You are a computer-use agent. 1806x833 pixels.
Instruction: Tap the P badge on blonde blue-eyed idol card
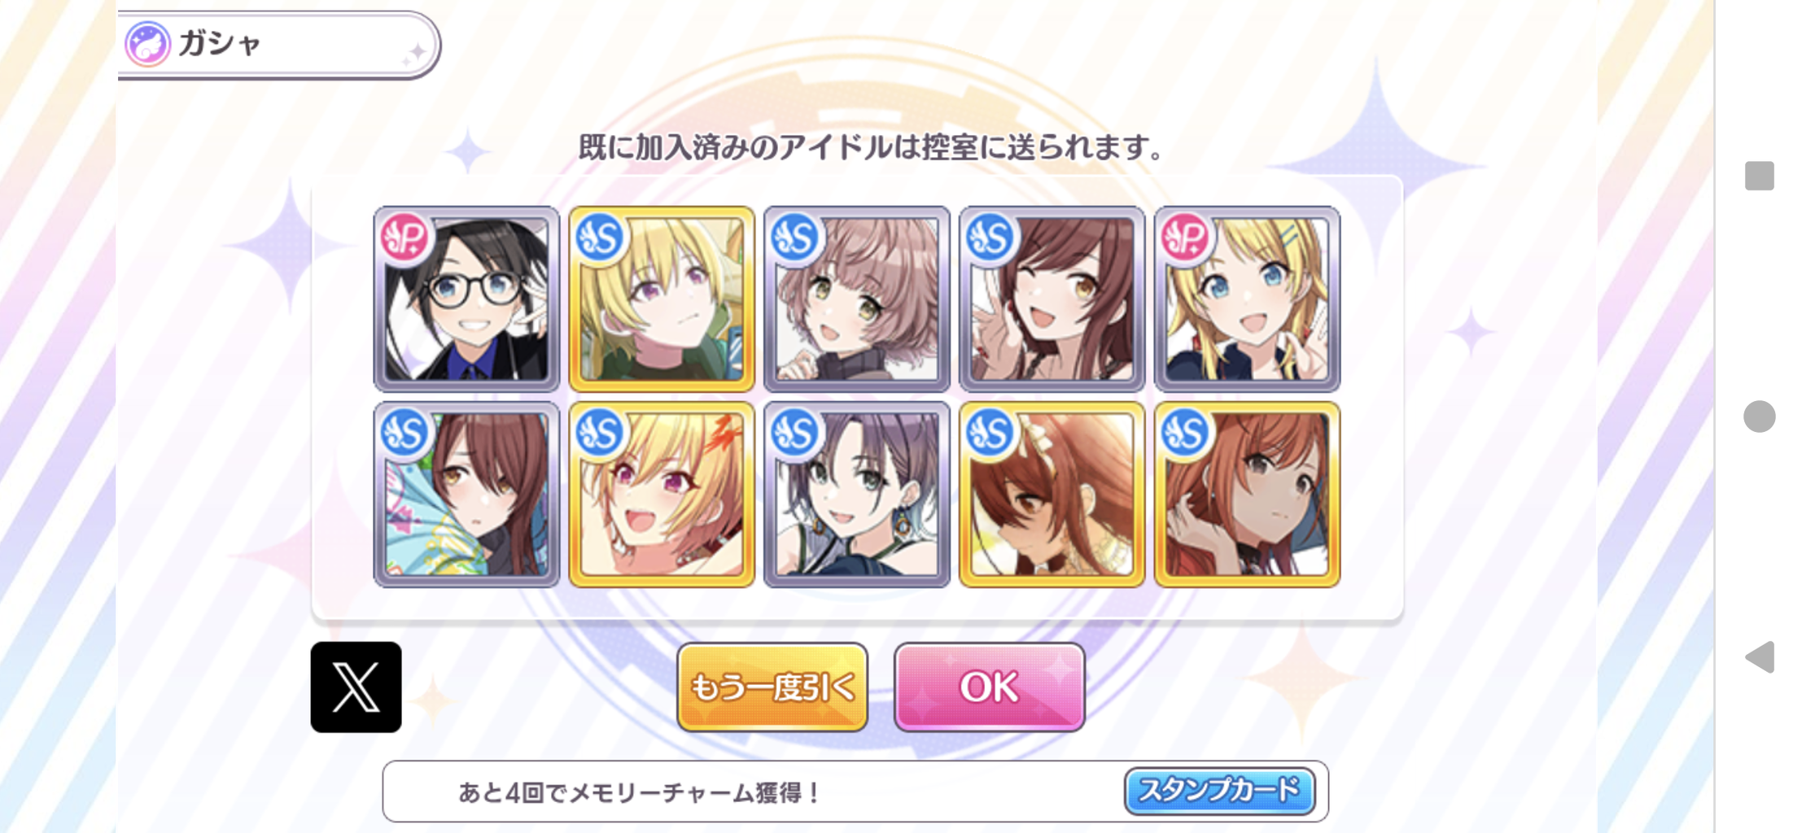click(1185, 238)
